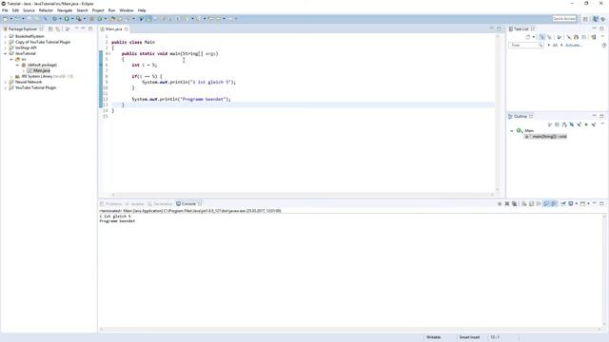This screenshot has height=342, width=609.
Task: Toggle Link with Editor in Package Explorer
Action: (58, 29)
